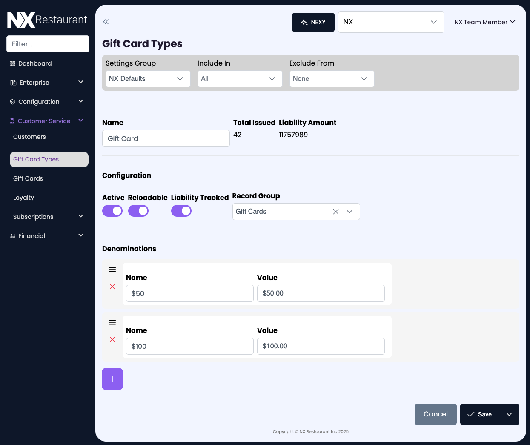Clear the Record Group selection with the X icon
The height and width of the screenshot is (445, 530).
336,212
